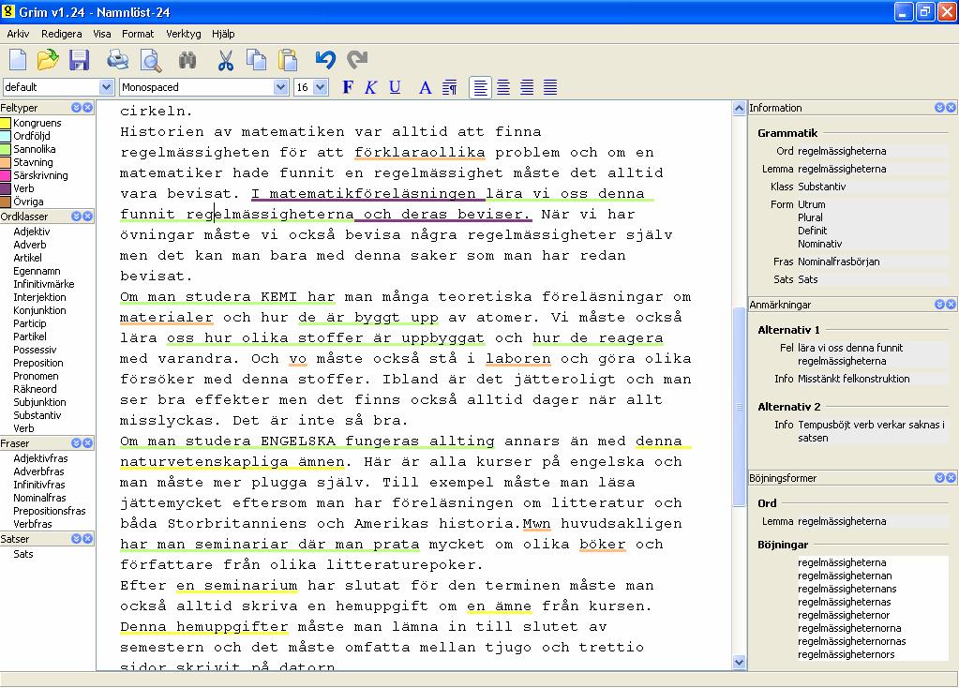Open the default style dropdown

(107, 87)
